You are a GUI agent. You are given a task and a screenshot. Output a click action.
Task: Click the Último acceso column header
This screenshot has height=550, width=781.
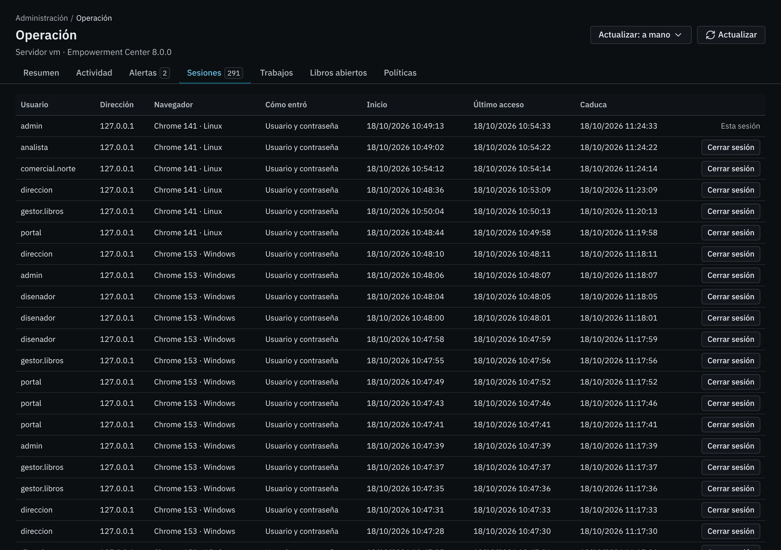point(498,105)
